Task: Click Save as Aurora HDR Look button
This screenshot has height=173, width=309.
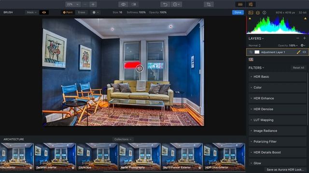Action: click(x=285, y=170)
